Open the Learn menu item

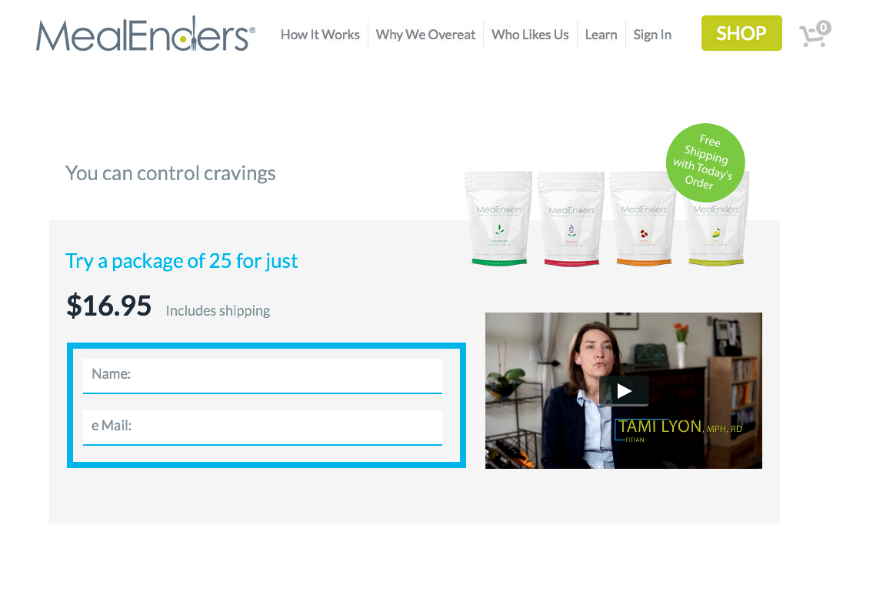tap(601, 35)
